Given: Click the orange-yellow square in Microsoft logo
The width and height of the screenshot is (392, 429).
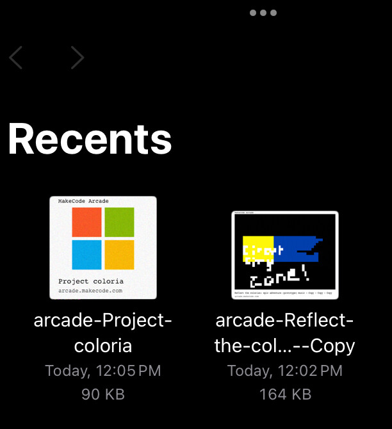Looking at the screenshot, I should click(x=119, y=255).
